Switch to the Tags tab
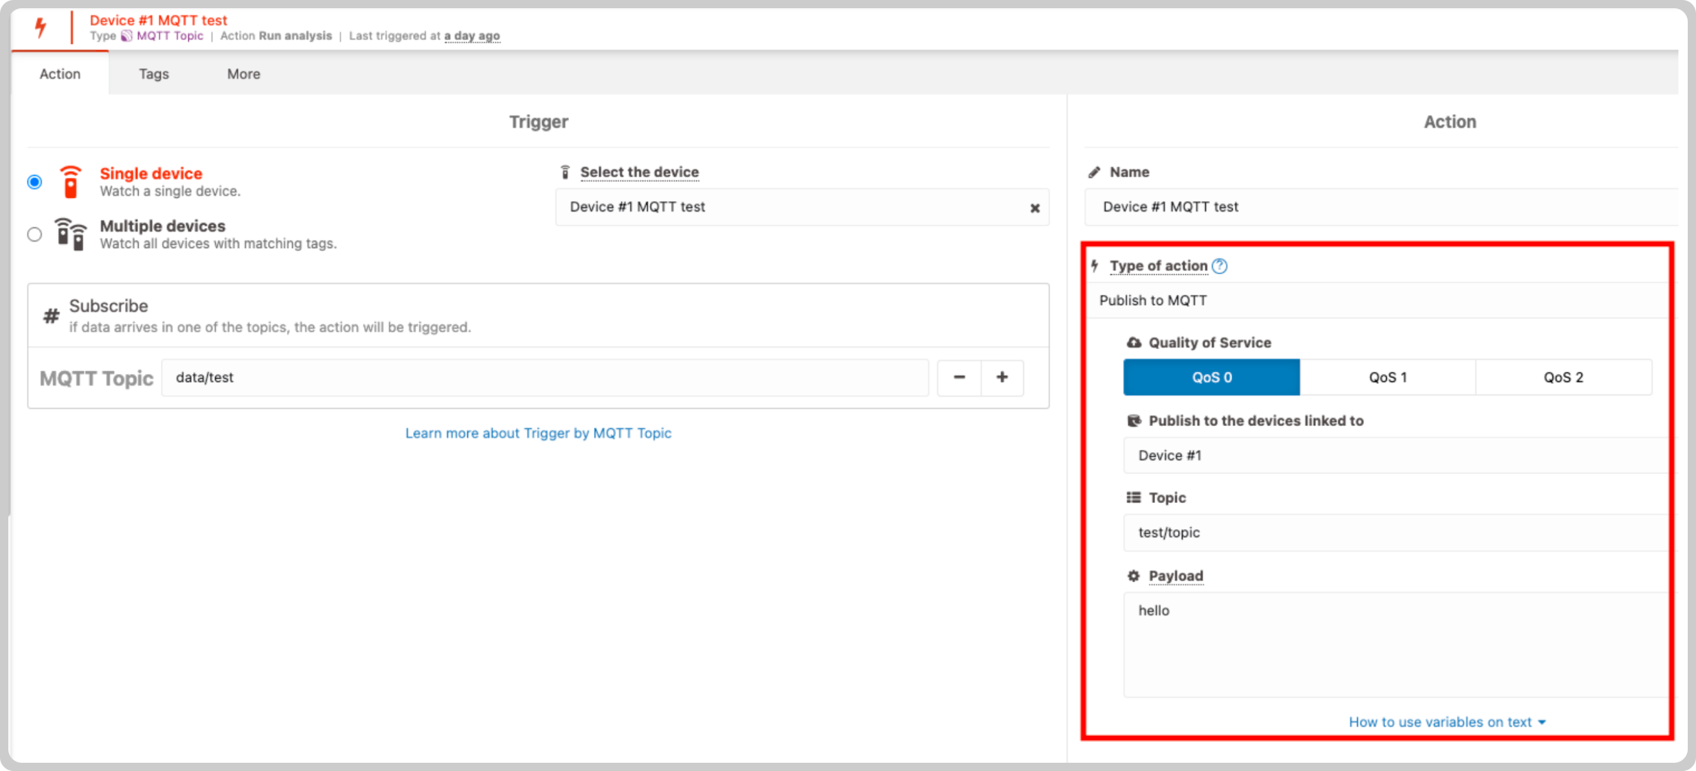Image resolution: width=1696 pixels, height=771 pixels. [x=154, y=74]
